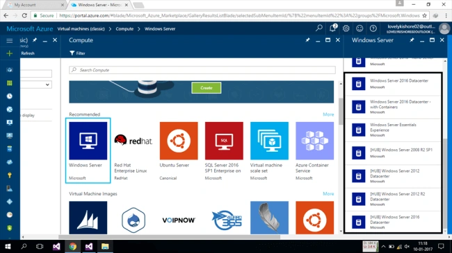Open the Azure notifications bell icon
Viewport: 452px width, 253px height.
point(332,28)
